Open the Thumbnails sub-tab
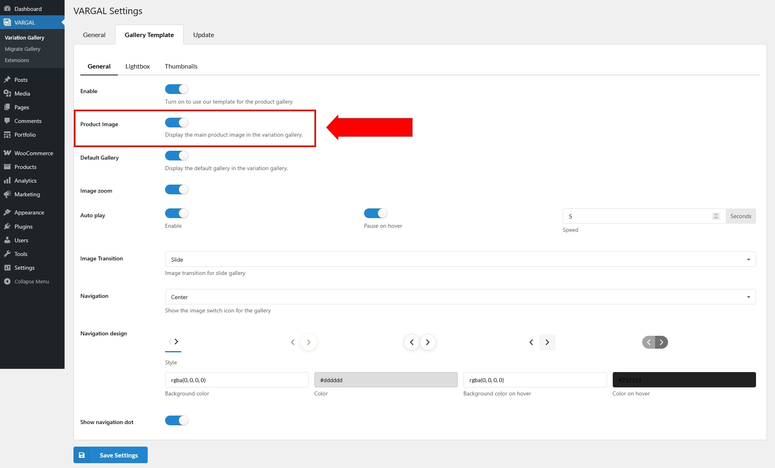Image resolution: width=775 pixels, height=468 pixels. [181, 66]
